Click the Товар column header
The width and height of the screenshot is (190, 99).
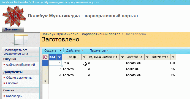[72, 57]
